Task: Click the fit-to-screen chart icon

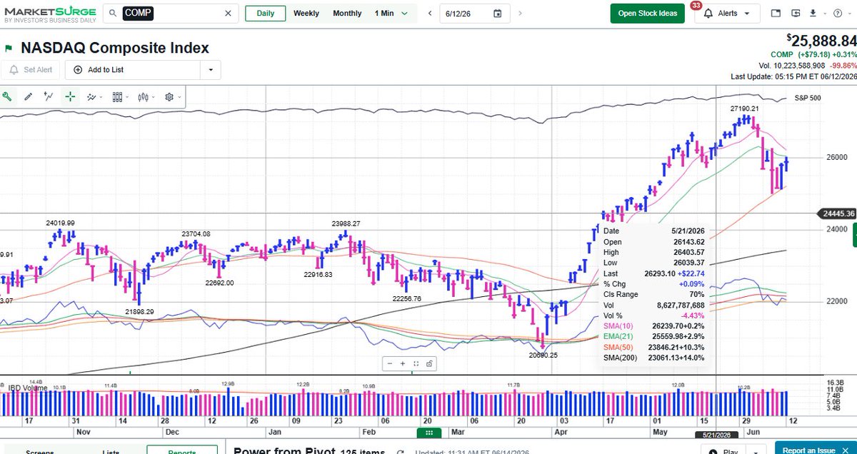Action: tap(416, 363)
